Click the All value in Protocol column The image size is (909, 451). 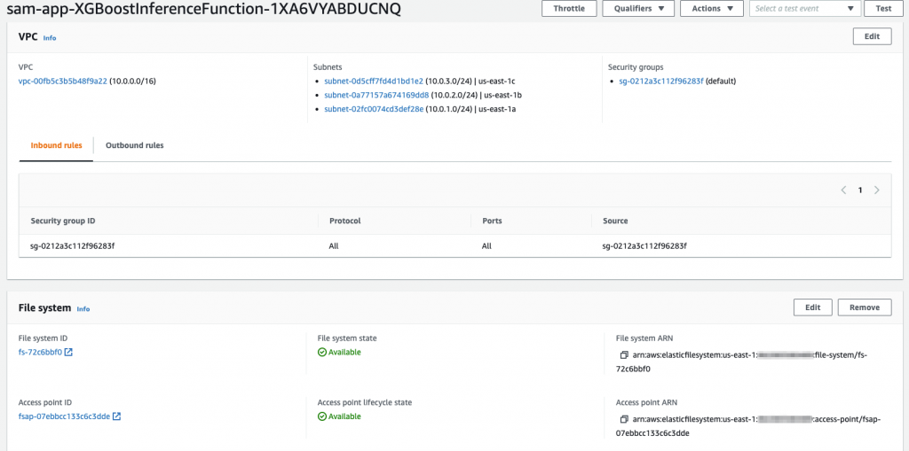(334, 246)
